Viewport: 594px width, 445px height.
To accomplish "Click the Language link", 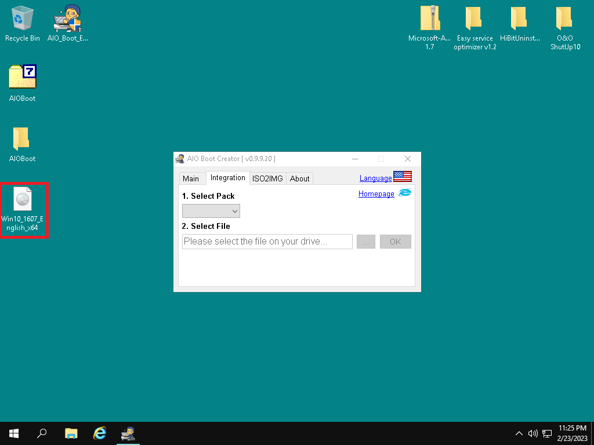I will (375, 178).
